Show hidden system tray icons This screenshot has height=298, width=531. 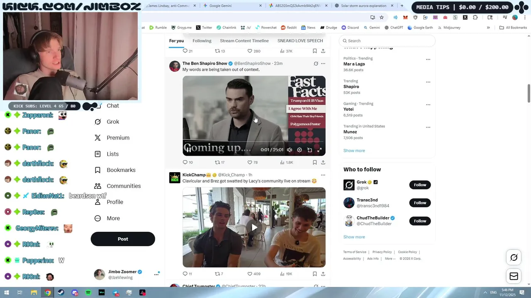pos(485,293)
